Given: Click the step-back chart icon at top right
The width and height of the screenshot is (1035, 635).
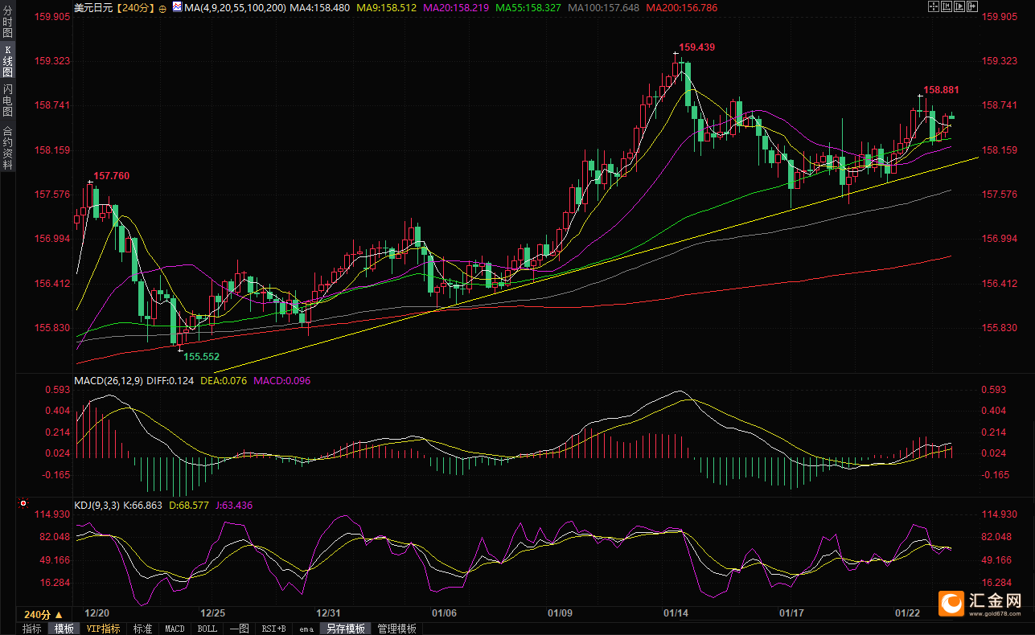Looking at the screenshot, I should (x=947, y=7).
